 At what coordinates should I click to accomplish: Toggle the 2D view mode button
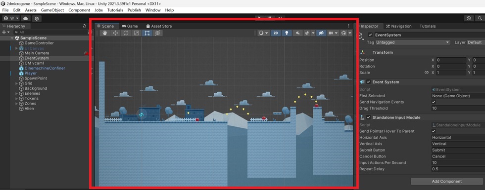[x=276, y=33]
